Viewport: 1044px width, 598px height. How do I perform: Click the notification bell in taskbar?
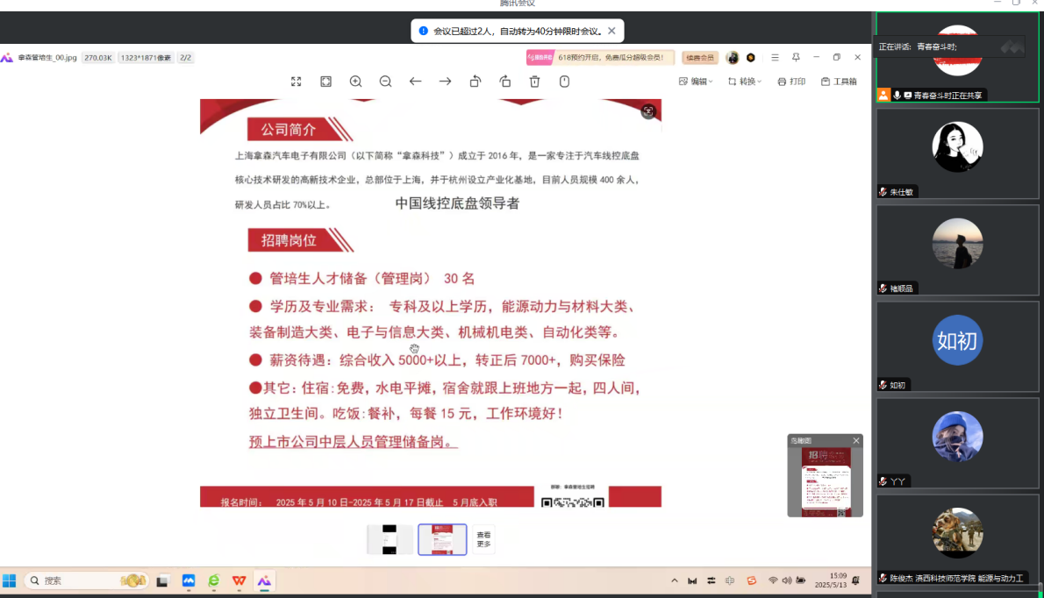point(855,580)
